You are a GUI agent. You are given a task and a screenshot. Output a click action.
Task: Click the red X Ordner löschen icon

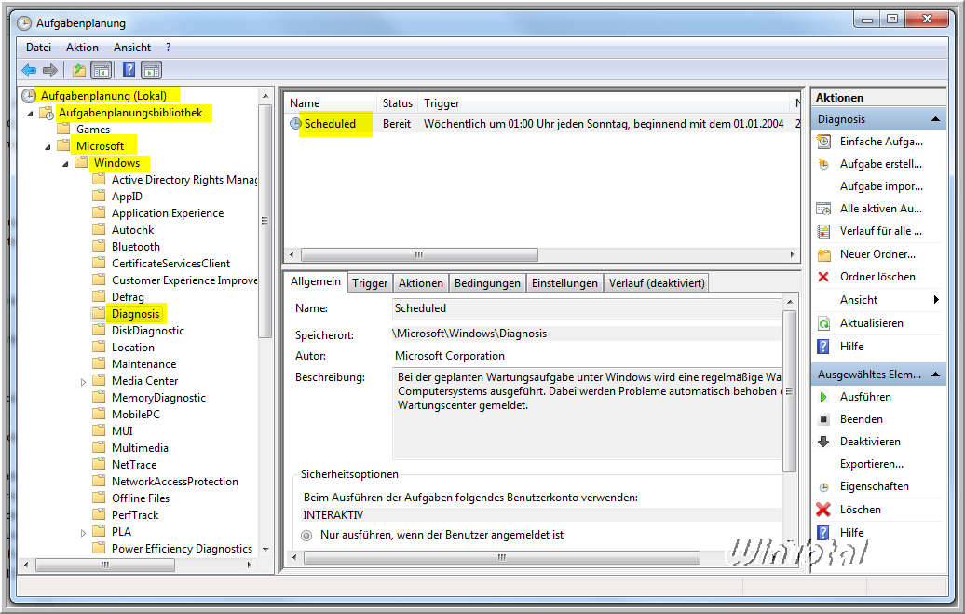click(x=823, y=277)
